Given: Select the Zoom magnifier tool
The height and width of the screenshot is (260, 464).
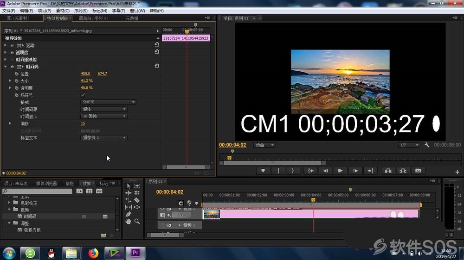Looking at the screenshot, I should point(137,221).
